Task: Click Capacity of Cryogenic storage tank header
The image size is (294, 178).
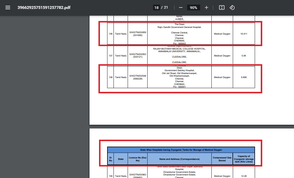Action: click(x=244, y=159)
